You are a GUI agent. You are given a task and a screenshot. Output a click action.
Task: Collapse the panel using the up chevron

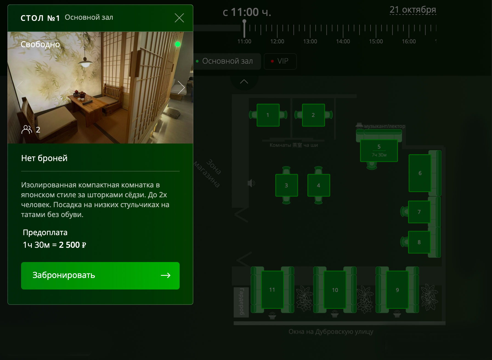pos(244,81)
